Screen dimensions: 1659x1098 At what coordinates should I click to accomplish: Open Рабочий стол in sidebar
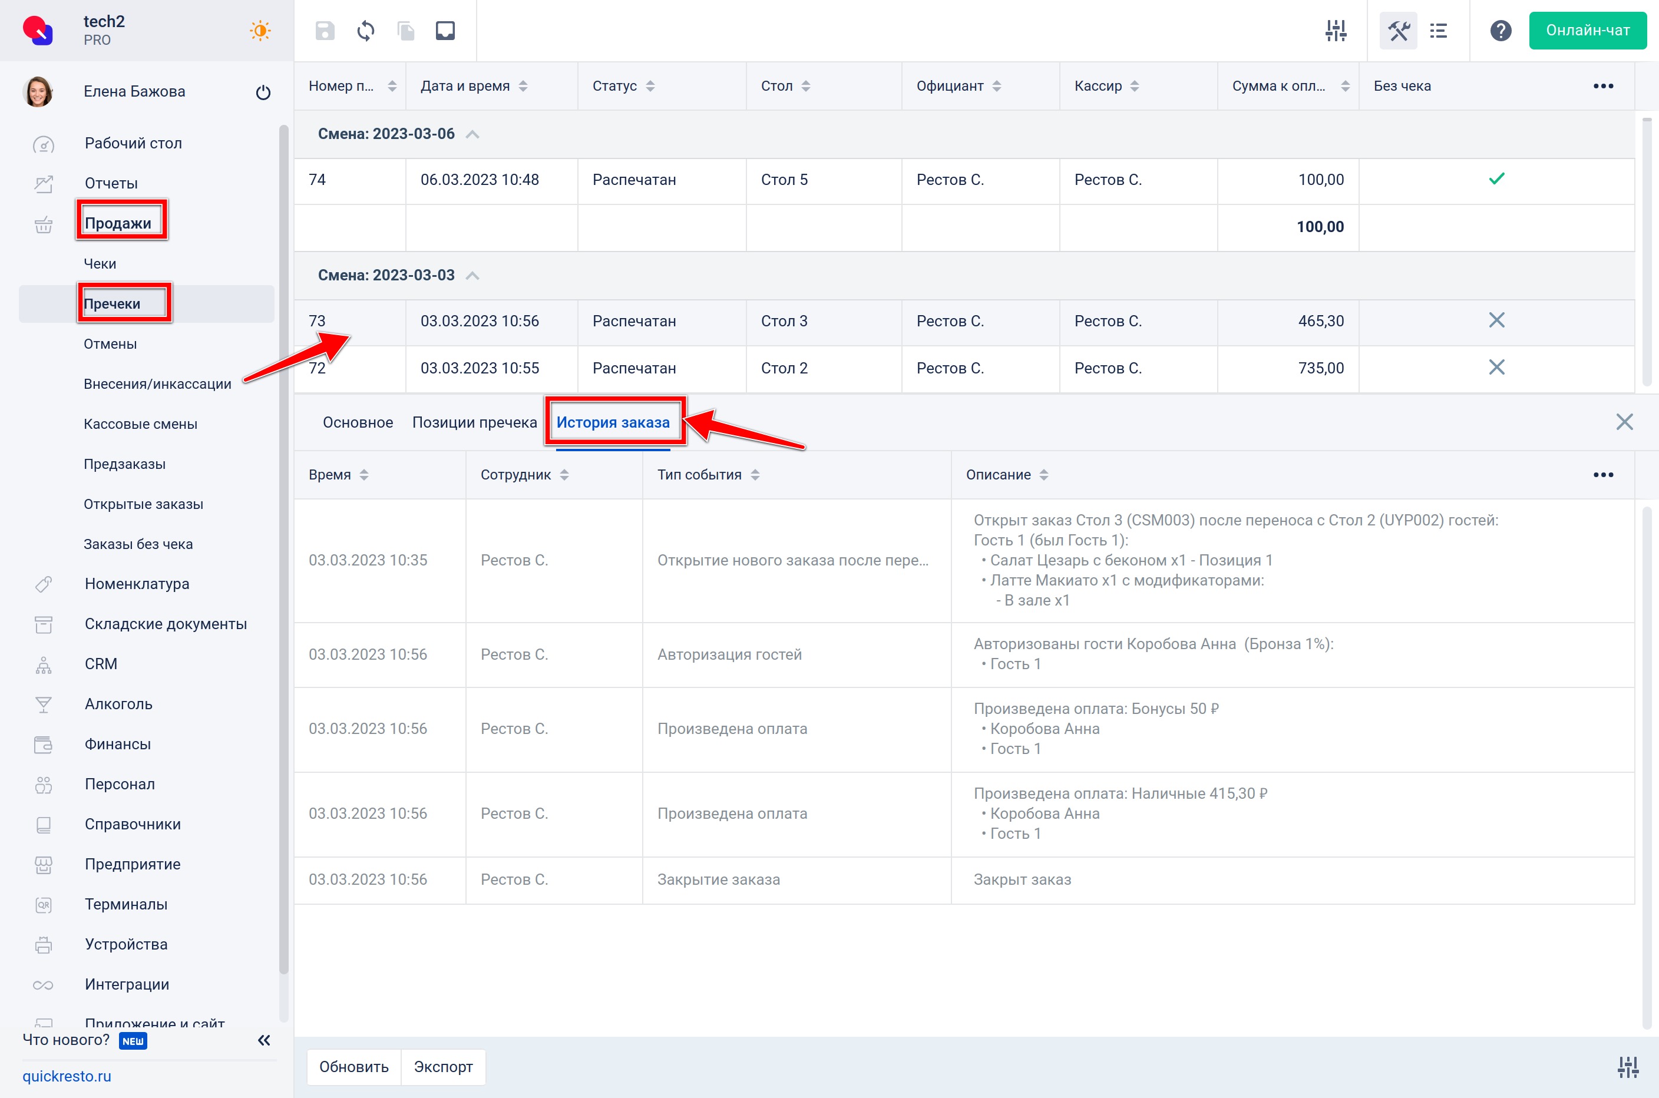click(133, 143)
